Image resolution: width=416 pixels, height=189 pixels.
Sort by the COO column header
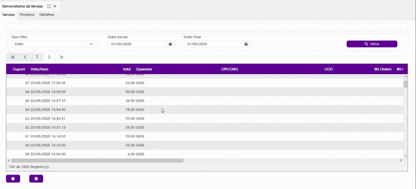click(328, 69)
